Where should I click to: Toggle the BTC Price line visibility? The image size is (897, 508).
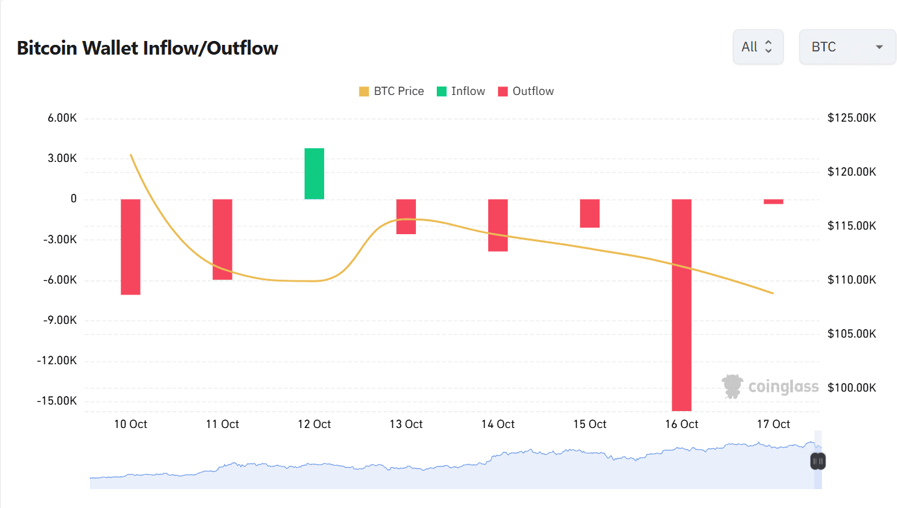click(x=391, y=91)
